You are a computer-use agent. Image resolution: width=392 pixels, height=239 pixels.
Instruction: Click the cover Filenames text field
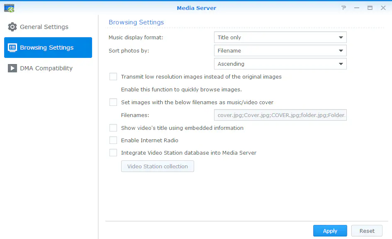tap(280, 115)
